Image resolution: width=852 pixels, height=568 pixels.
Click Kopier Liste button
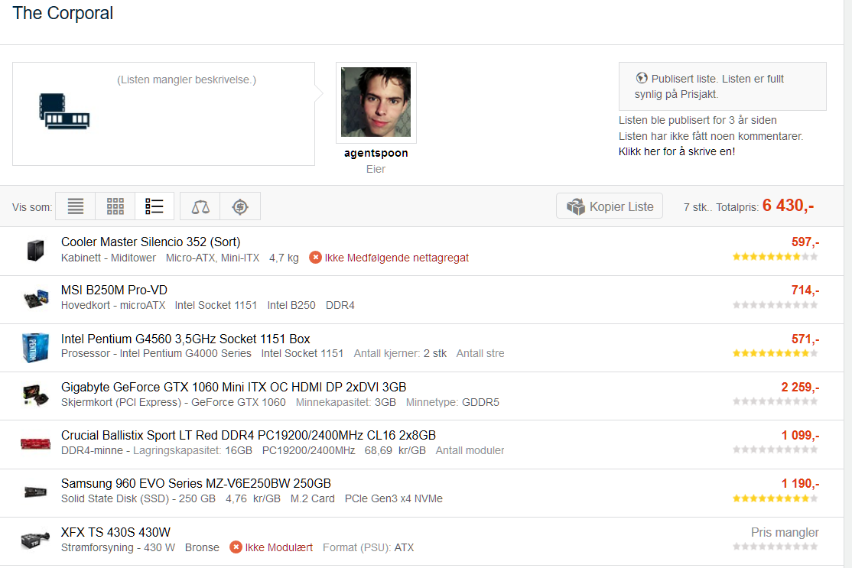pyautogui.click(x=609, y=206)
